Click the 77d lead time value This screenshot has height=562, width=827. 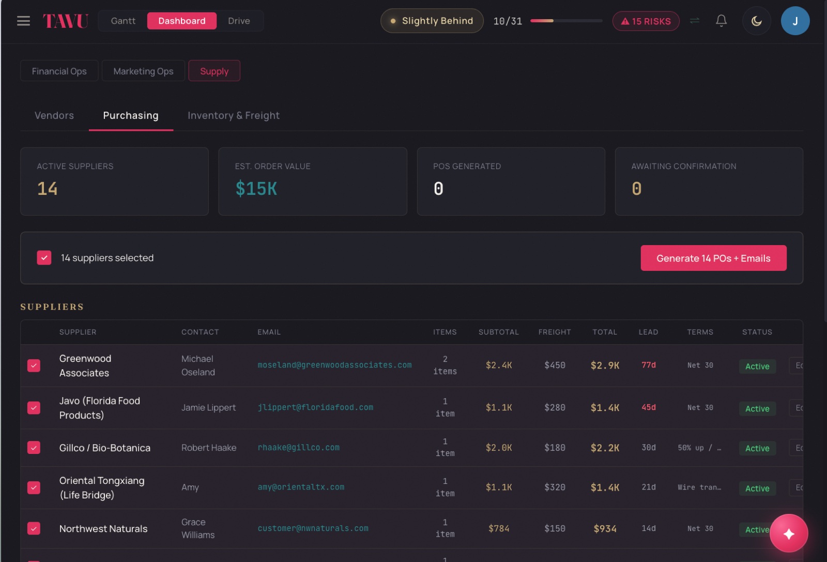649,365
